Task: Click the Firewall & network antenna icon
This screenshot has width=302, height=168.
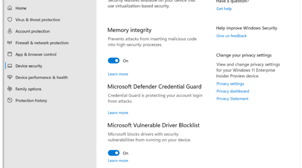Action: (x=10, y=43)
